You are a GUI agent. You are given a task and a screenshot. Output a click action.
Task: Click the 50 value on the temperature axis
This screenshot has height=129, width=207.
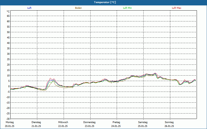8,32
